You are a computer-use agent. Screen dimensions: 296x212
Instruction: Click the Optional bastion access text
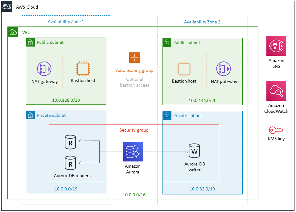[135, 82]
